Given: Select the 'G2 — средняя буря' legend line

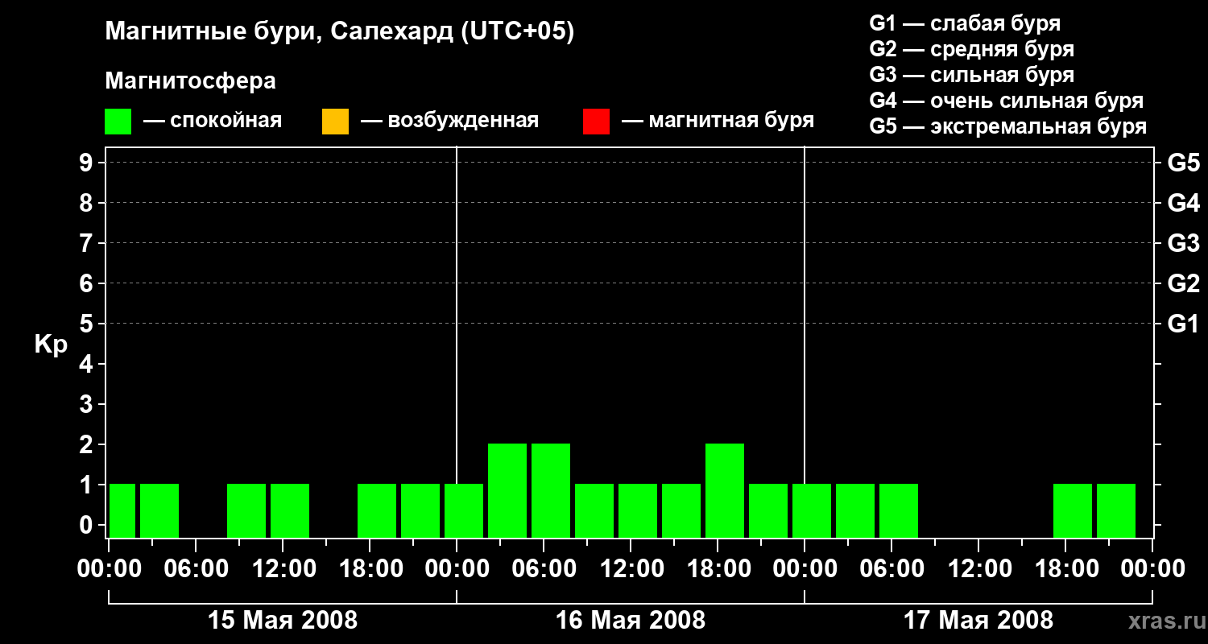Looking at the screenshot, I should 971,49.
